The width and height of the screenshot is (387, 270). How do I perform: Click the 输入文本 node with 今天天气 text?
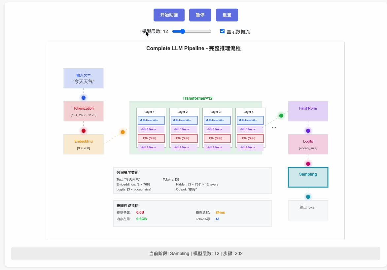pyautogui.click(x=83, y=78)
